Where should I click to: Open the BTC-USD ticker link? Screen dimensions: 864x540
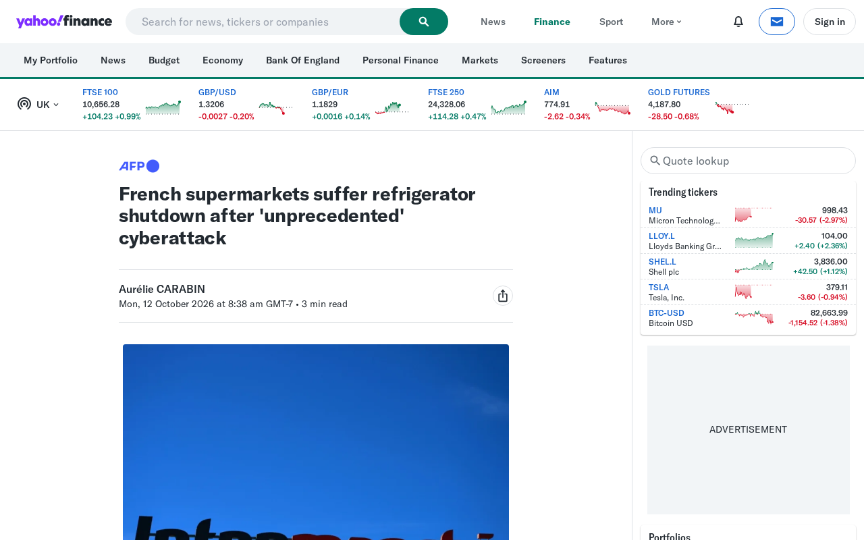[666, 313]
